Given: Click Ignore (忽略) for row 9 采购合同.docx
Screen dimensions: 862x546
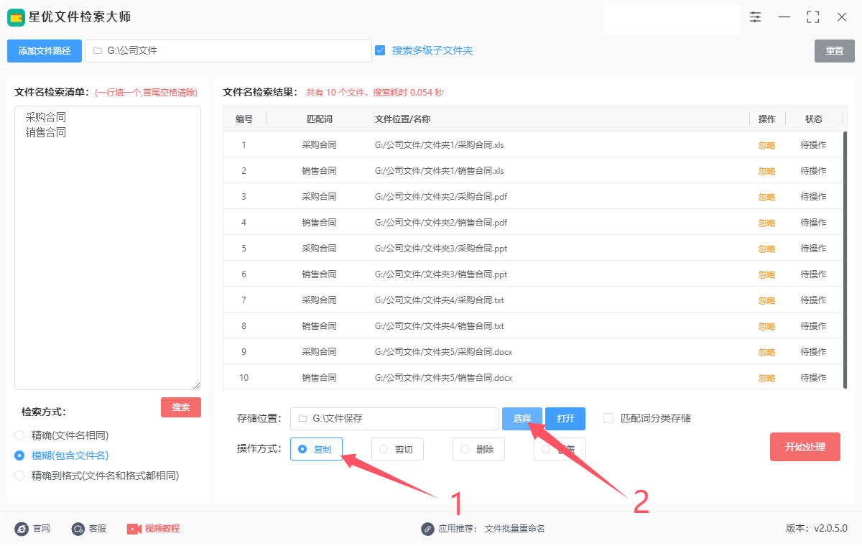Looking at the screenshot, I should pyautogui.click(x=766, y=352).
